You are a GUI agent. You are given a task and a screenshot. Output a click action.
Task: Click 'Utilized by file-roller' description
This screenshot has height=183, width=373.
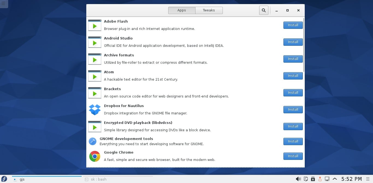click(156, 63)
